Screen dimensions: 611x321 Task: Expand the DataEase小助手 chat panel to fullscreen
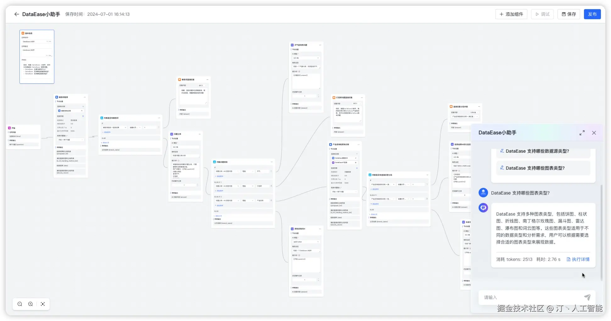(x=582, y=133)
